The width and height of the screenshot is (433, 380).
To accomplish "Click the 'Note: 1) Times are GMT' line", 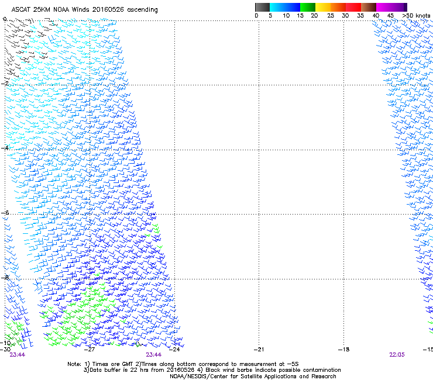I will coord(183,364).
